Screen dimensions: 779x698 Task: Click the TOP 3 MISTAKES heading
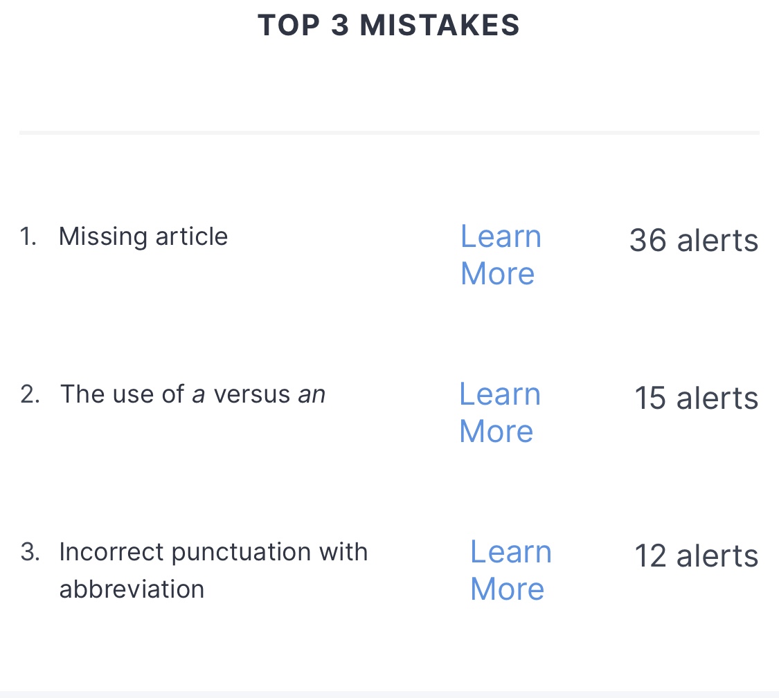click(388, 26)
